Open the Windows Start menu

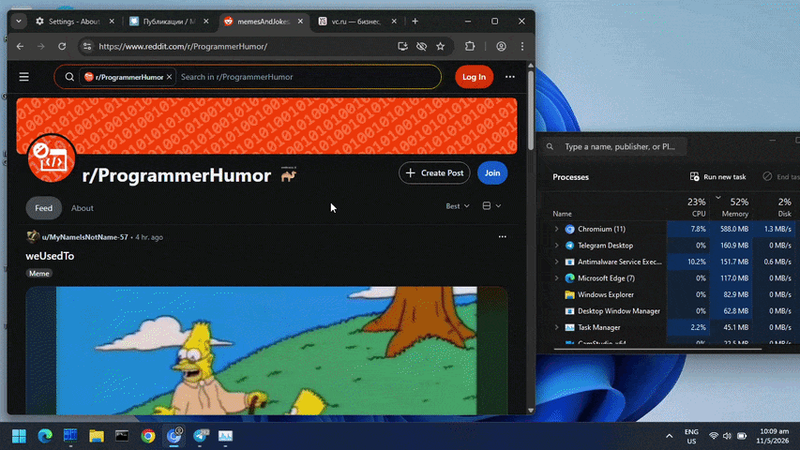(19, 436)
